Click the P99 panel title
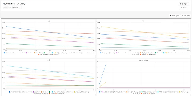Viewport: 192px width, 96px height. [x=49, y=60]
